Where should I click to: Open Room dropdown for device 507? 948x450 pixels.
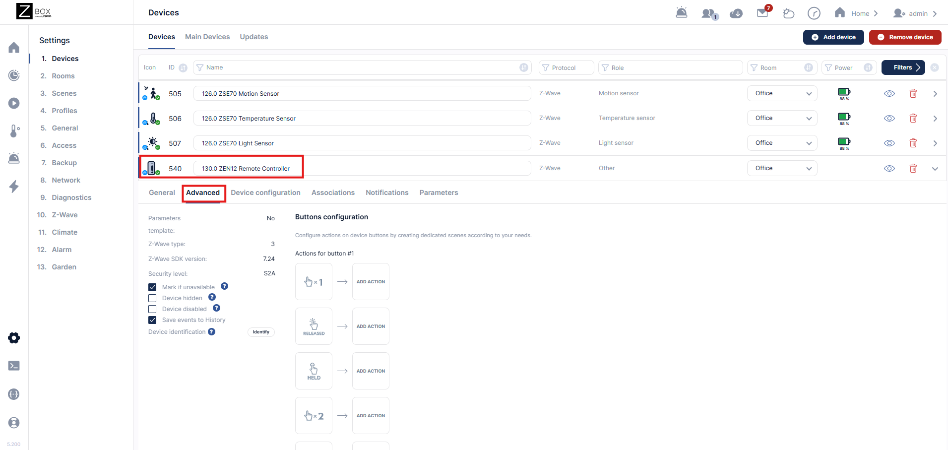(x=782, y=143)
